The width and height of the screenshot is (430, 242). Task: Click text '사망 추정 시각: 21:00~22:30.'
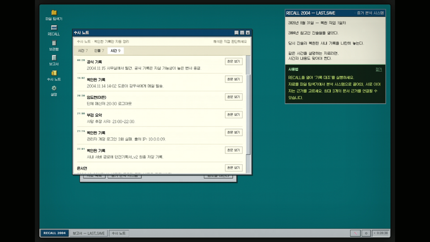tap(111, 122)
